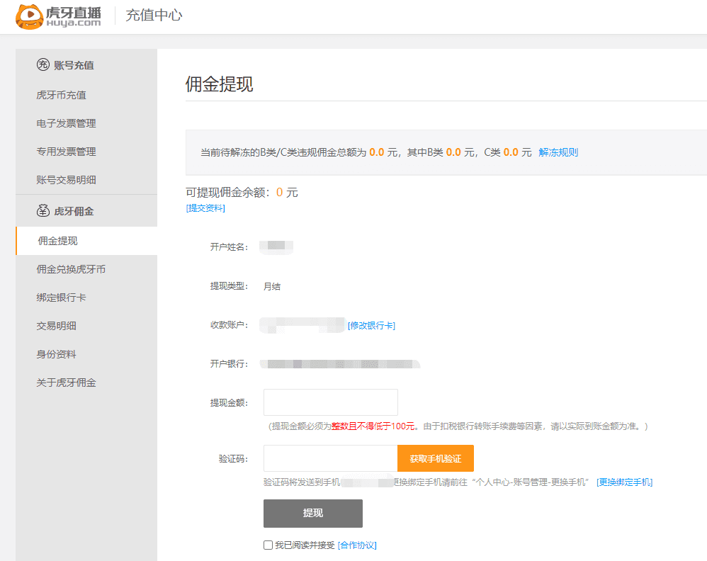The width and height of the screenshot is (707, 561).
Task: Click the 虎牙佣金 money bag icon
Action: pos(43,211)
